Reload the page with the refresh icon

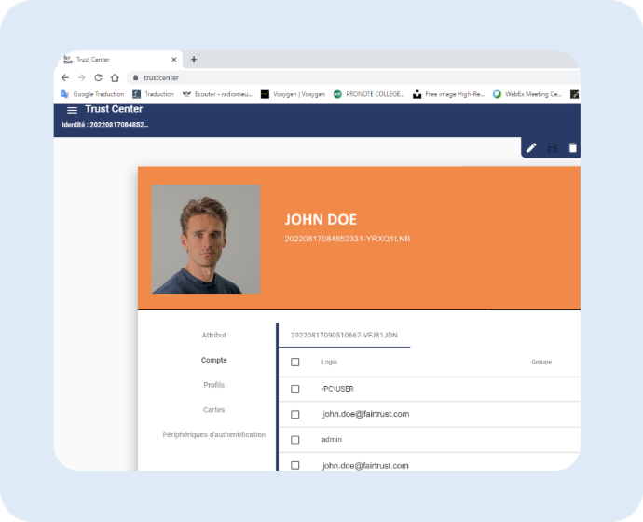[x=98, y=77]
